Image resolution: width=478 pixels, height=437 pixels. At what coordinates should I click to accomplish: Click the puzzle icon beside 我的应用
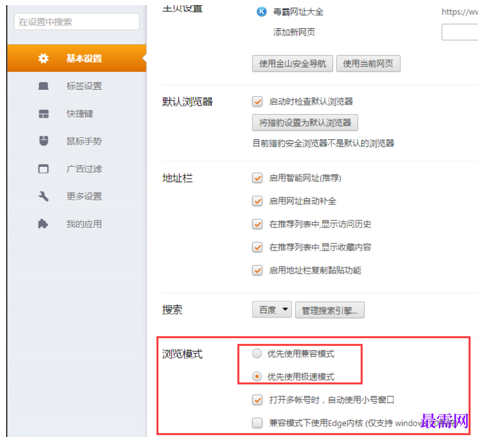click(x=43, y=224)
